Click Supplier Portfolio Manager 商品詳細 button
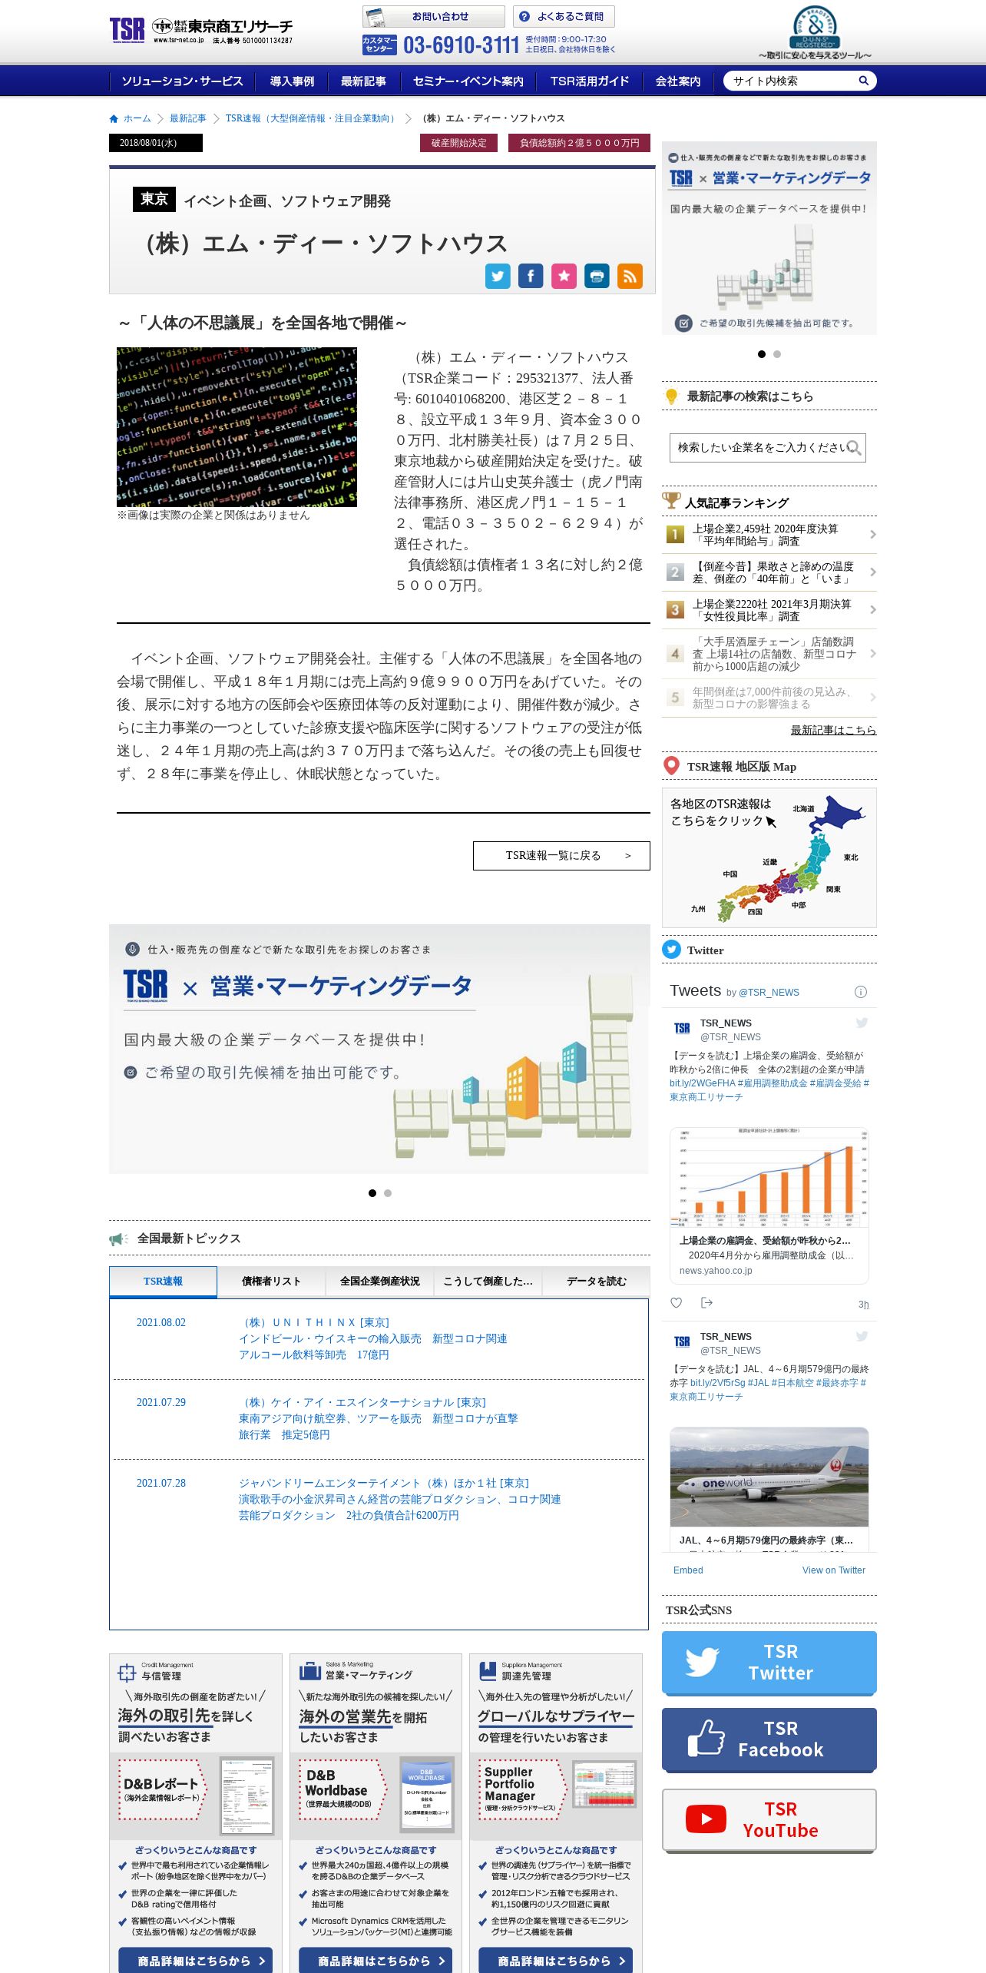Screen dimensions: 986x1973 tap(555, 1961)
